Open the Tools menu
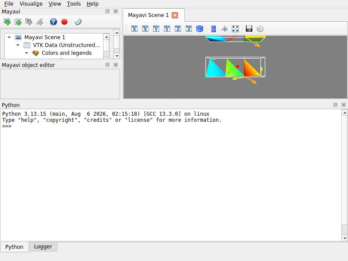Viewport: 348px width, 261px height. click(74, 4)
